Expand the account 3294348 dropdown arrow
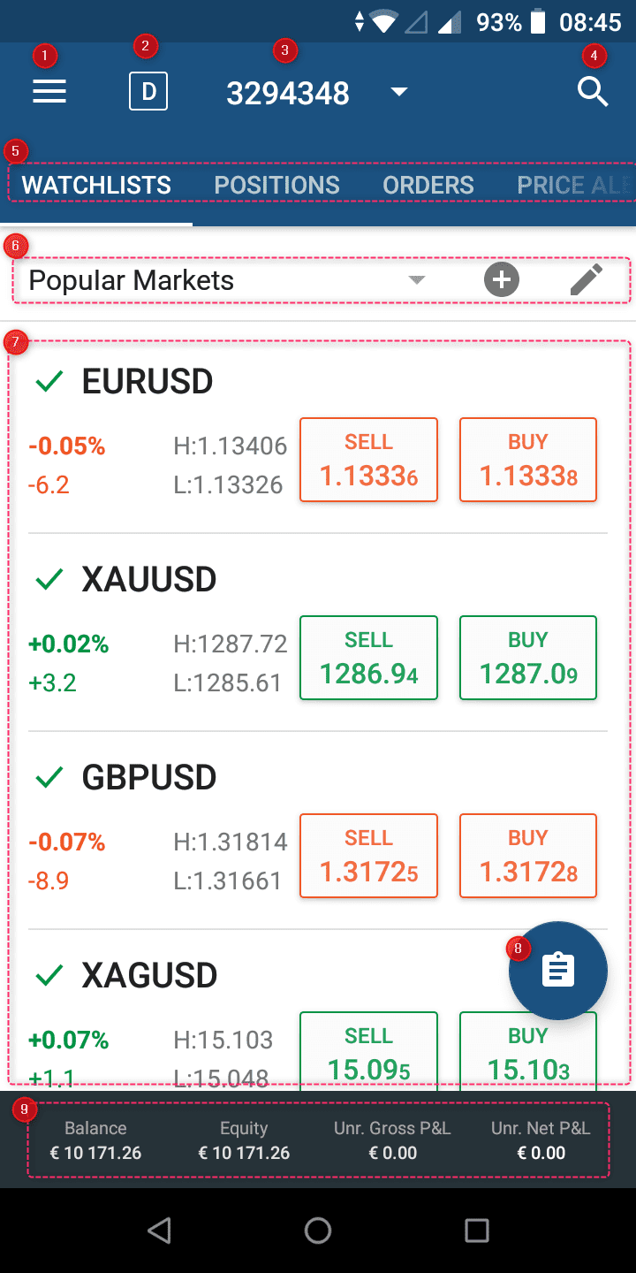The image size is (636, 1273). (x=399, y=92)
